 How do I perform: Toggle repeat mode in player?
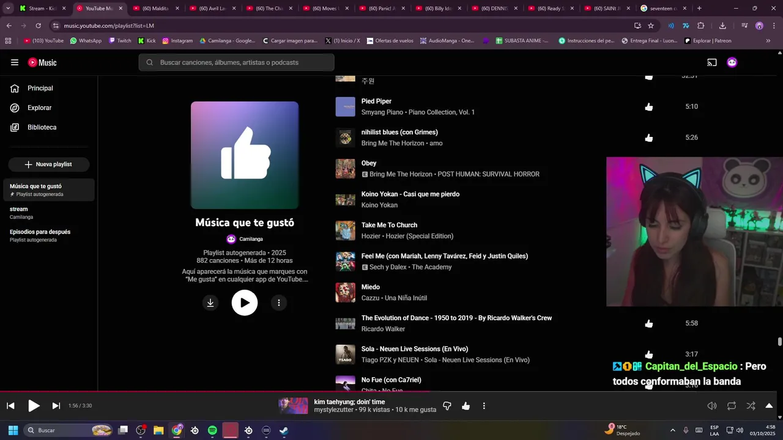(732, 406)
